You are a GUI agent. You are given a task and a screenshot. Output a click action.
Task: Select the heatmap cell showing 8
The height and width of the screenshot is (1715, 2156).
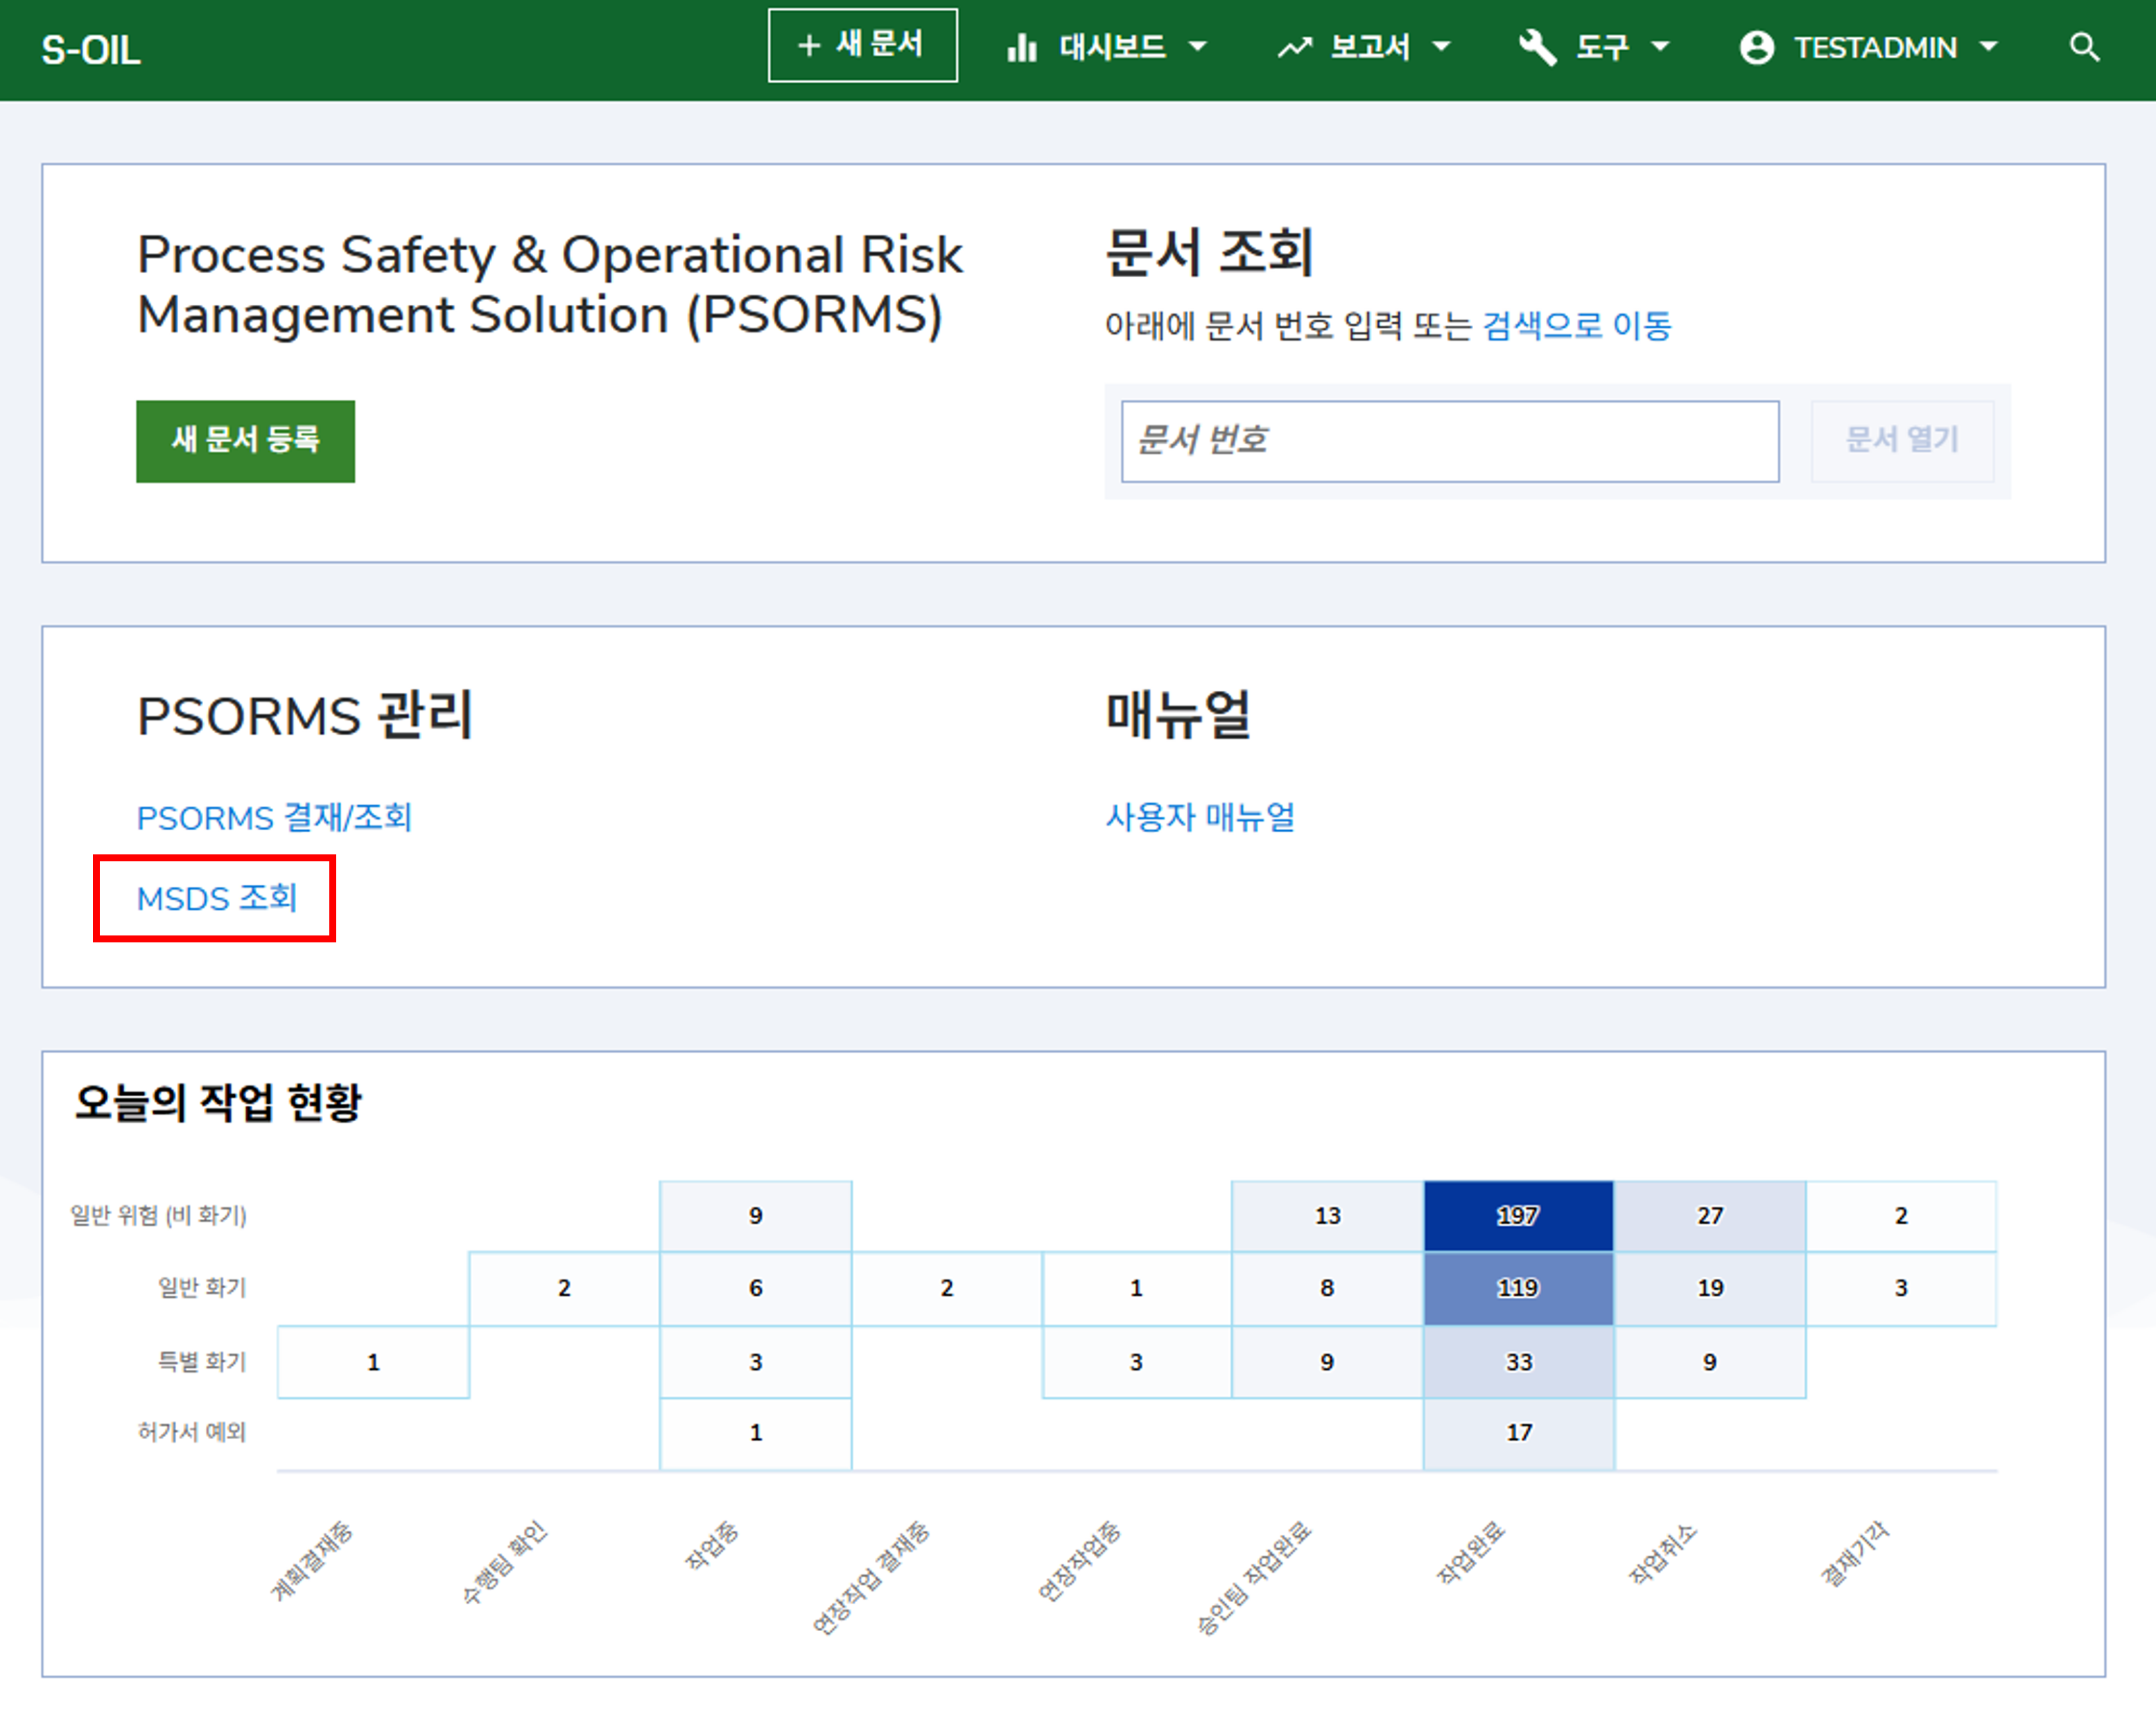(1327, 1288)
